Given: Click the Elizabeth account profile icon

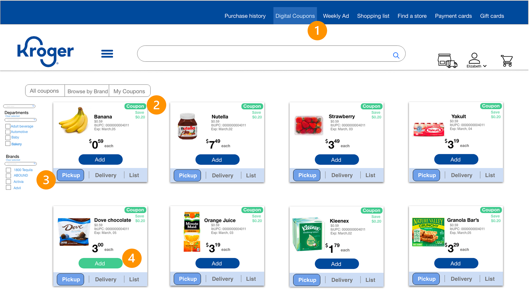Looking at the screenshot, I should 474,58.
